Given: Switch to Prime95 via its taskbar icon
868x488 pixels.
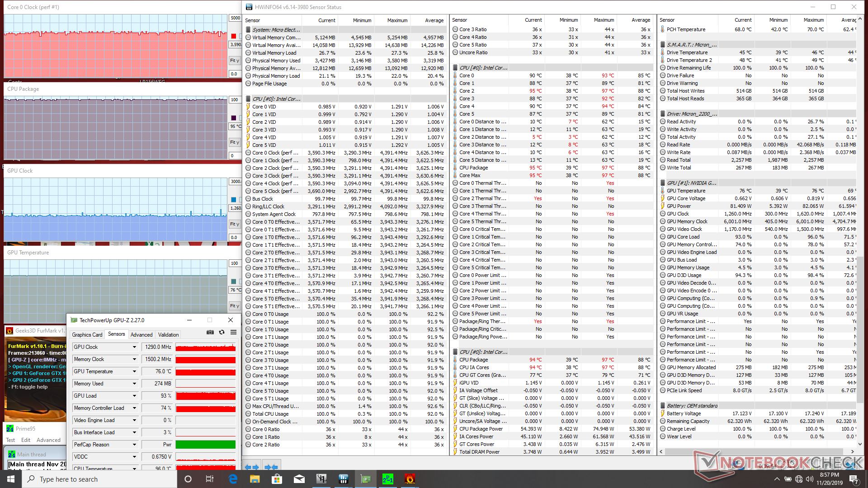Looking at the screenshot, I should click(388, 479).
